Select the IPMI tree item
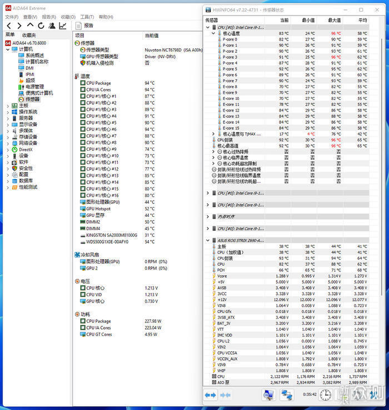Image resolution: width=389 pixels, height=410 pixels. tap(26, 74)
